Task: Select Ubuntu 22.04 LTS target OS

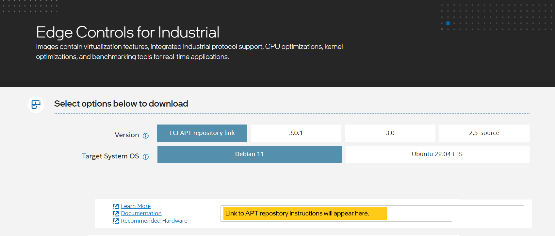Action: coord(437,155)
